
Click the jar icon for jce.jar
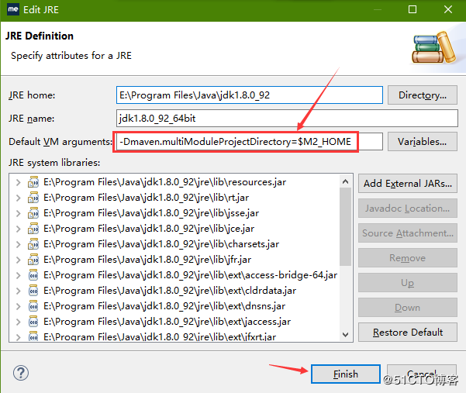[33, 229]
